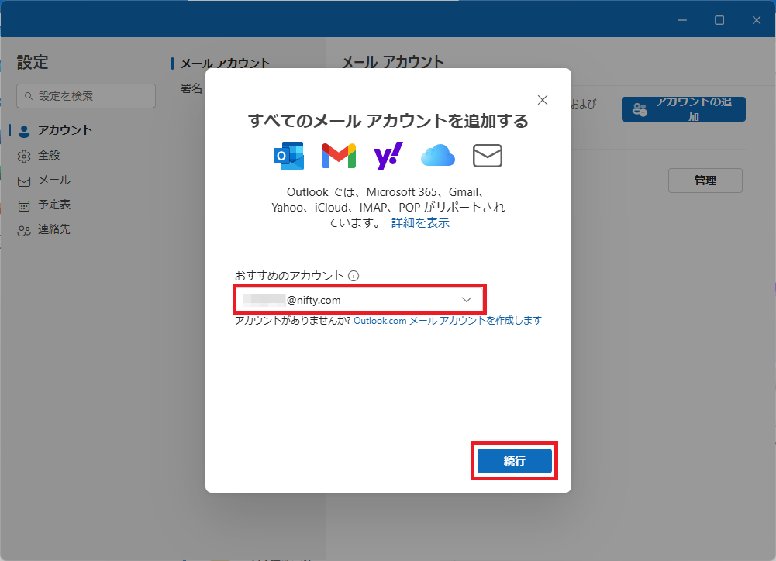Open the @nifty.com account dropdown
This screenshot has height=561, width=776.
[360, 299]
